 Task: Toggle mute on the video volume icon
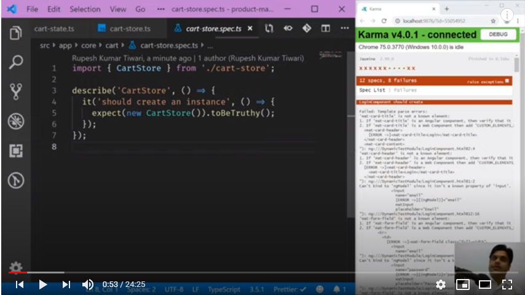click(88, 284)
